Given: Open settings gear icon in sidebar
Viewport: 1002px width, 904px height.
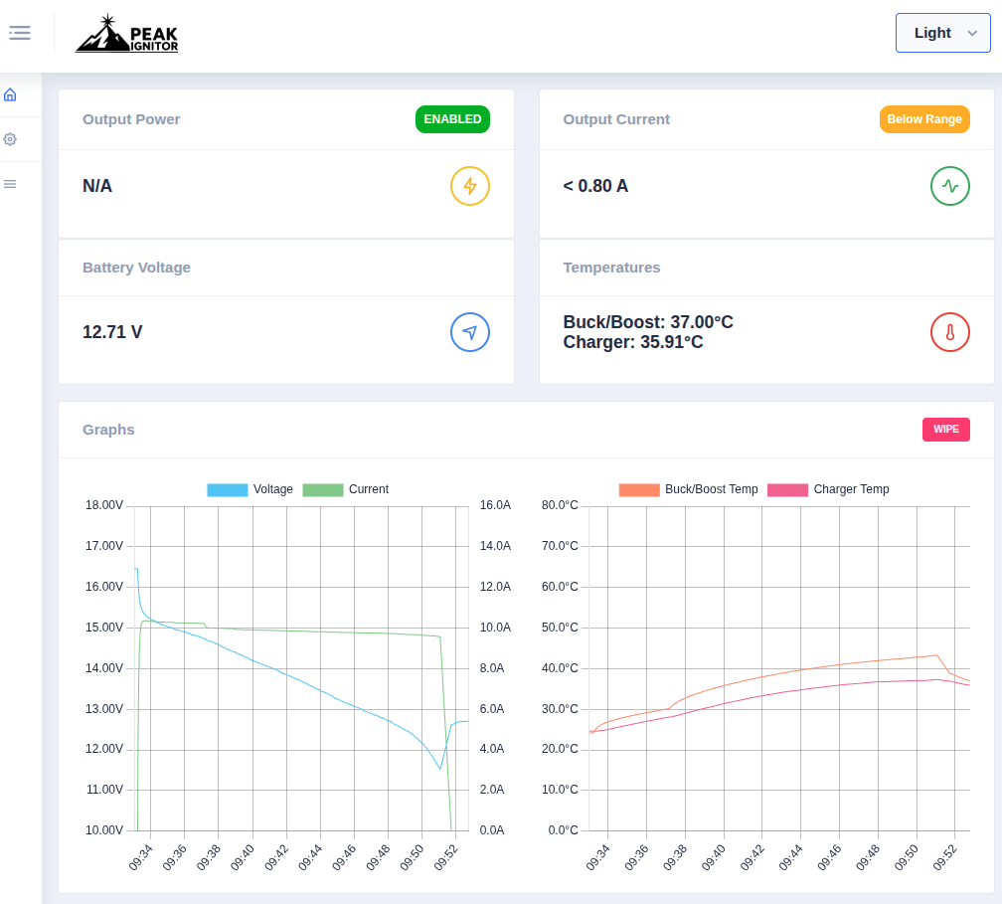Looking at the screenshot, I should (x=10, y=139).
